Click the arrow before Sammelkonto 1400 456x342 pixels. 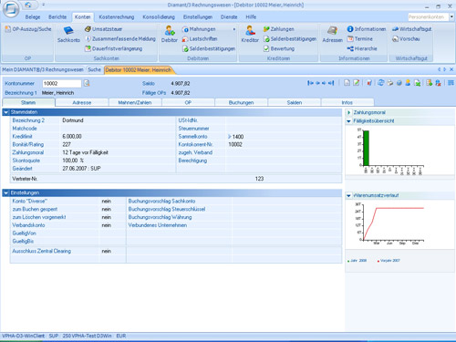(230, 137)
